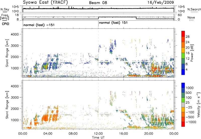Viewport: 201px width, 139px height.
Task: Click the 'Velocity [m s-1]' colorbar label
Action: point(198,105)
